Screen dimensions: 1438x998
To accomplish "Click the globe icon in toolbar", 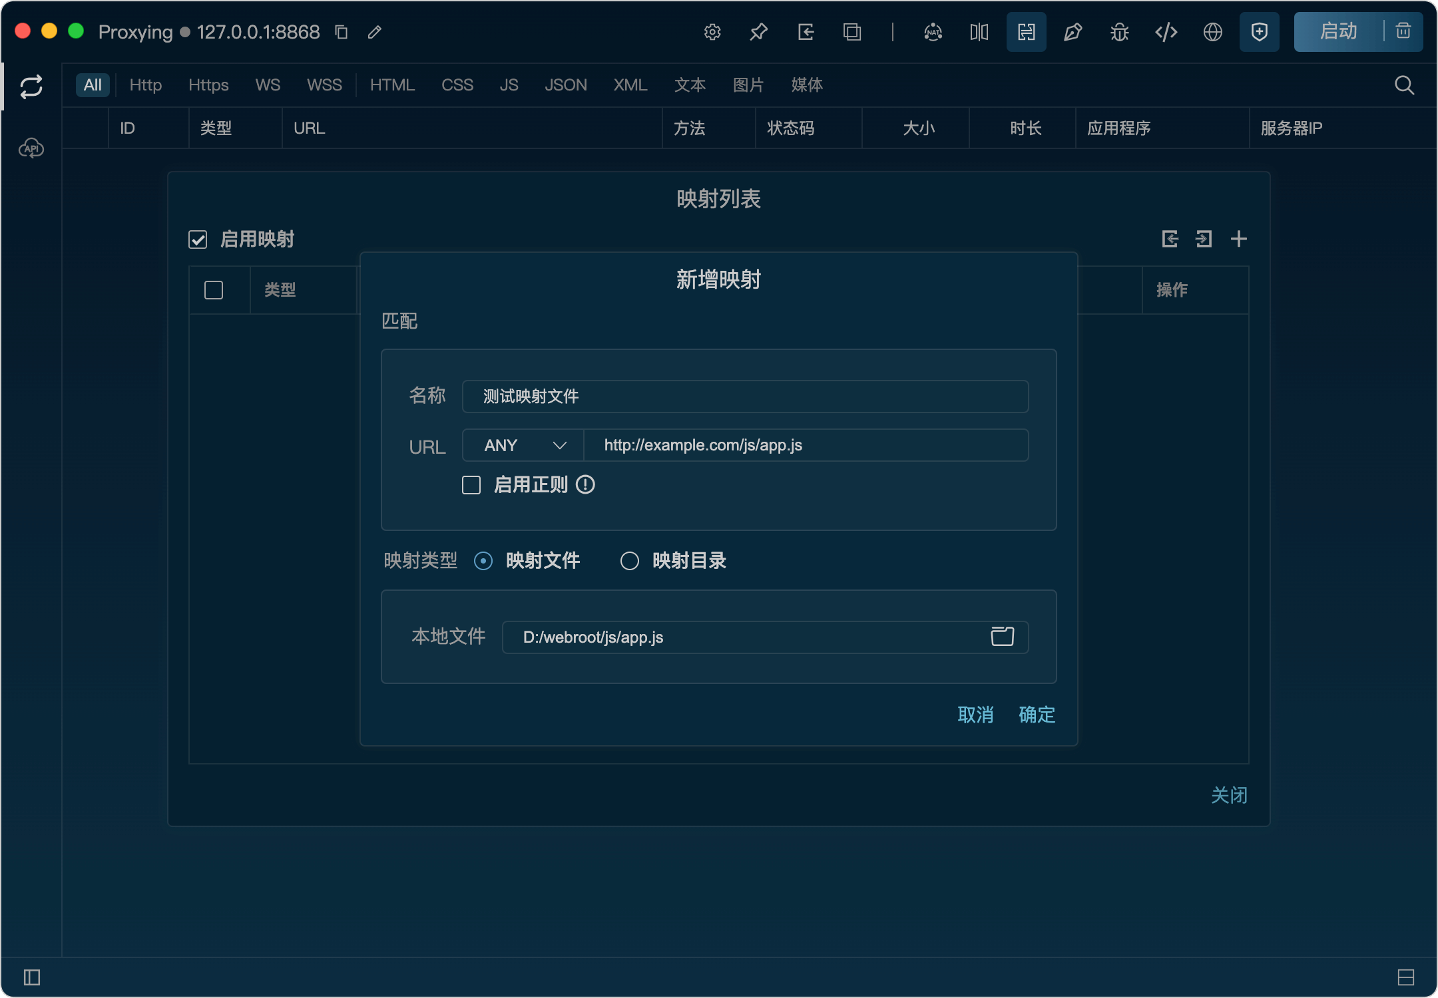I will [1213, 32].
